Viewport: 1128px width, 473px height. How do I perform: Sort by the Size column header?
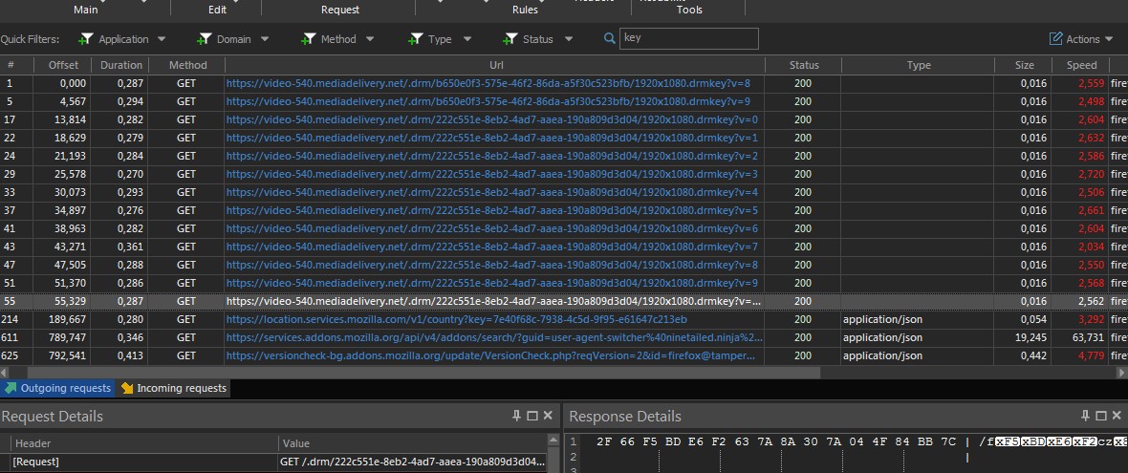point(1024,65)
